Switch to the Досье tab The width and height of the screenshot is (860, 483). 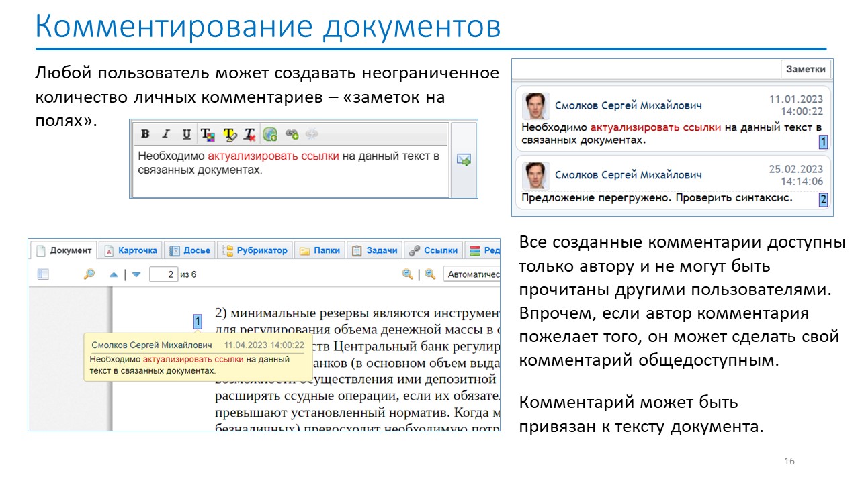click(189, 250)
